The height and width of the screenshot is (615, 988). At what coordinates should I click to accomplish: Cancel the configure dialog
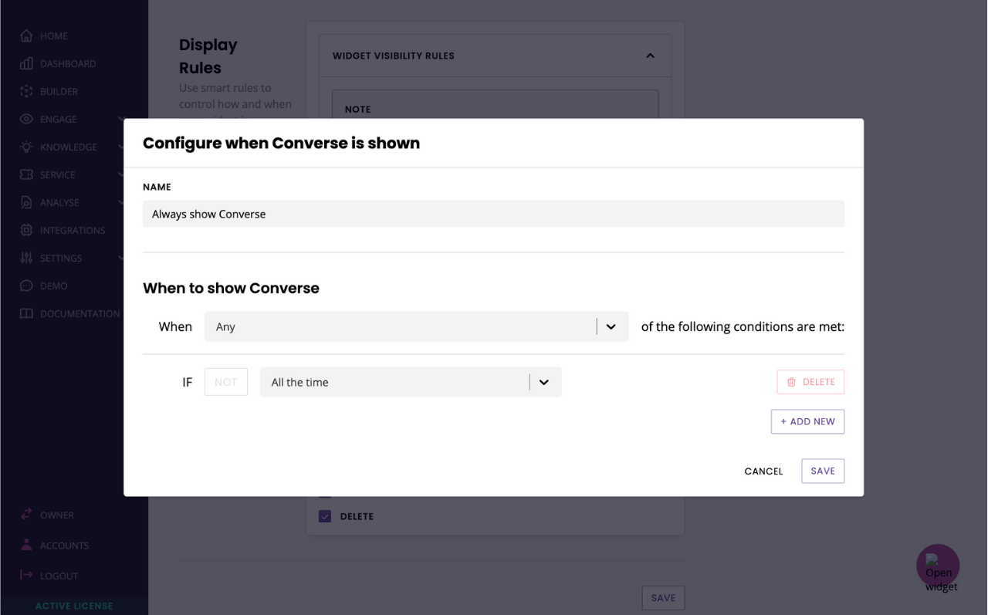[x=763, y=471]
